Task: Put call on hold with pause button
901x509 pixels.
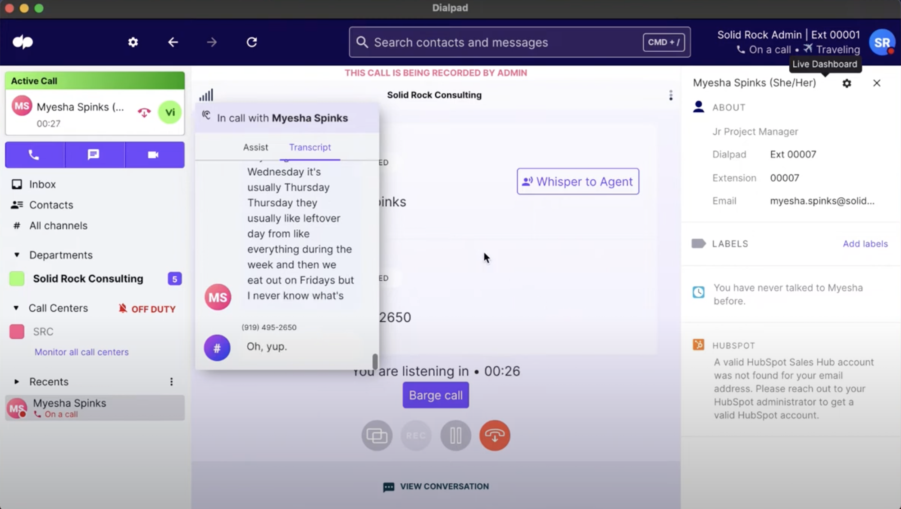Action: (x=455, y=436)
